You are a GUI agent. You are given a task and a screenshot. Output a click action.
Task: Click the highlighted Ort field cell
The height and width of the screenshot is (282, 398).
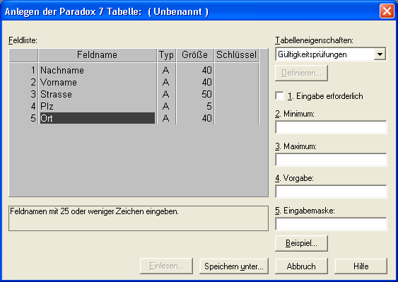click(98, 118)
